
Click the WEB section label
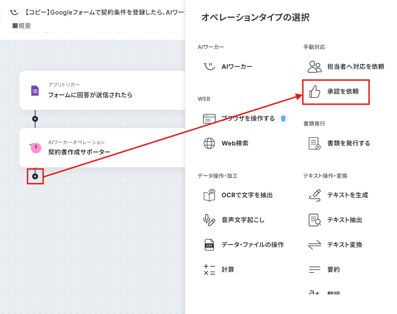point(204,99)
